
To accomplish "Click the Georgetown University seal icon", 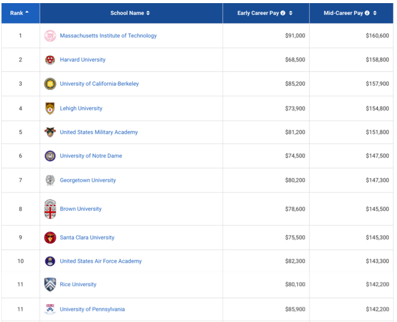I will [50, 181].
